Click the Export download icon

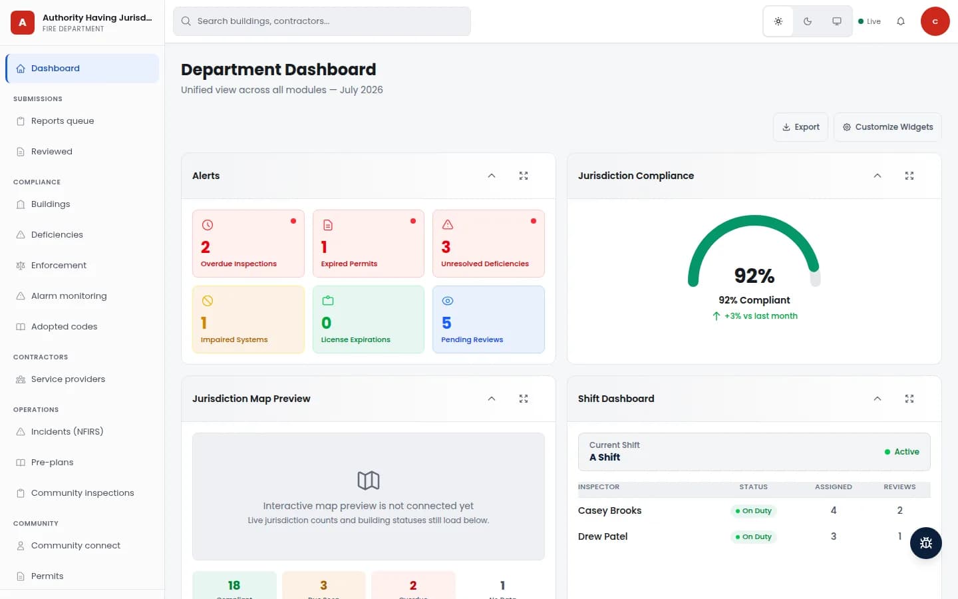pyautogui.click(x=786, y=127)
